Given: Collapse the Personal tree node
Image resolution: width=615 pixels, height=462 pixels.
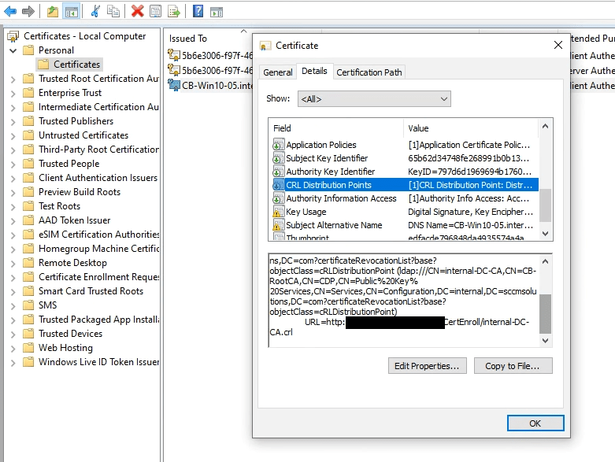Looking at the screenshot, I should [13, 50].
